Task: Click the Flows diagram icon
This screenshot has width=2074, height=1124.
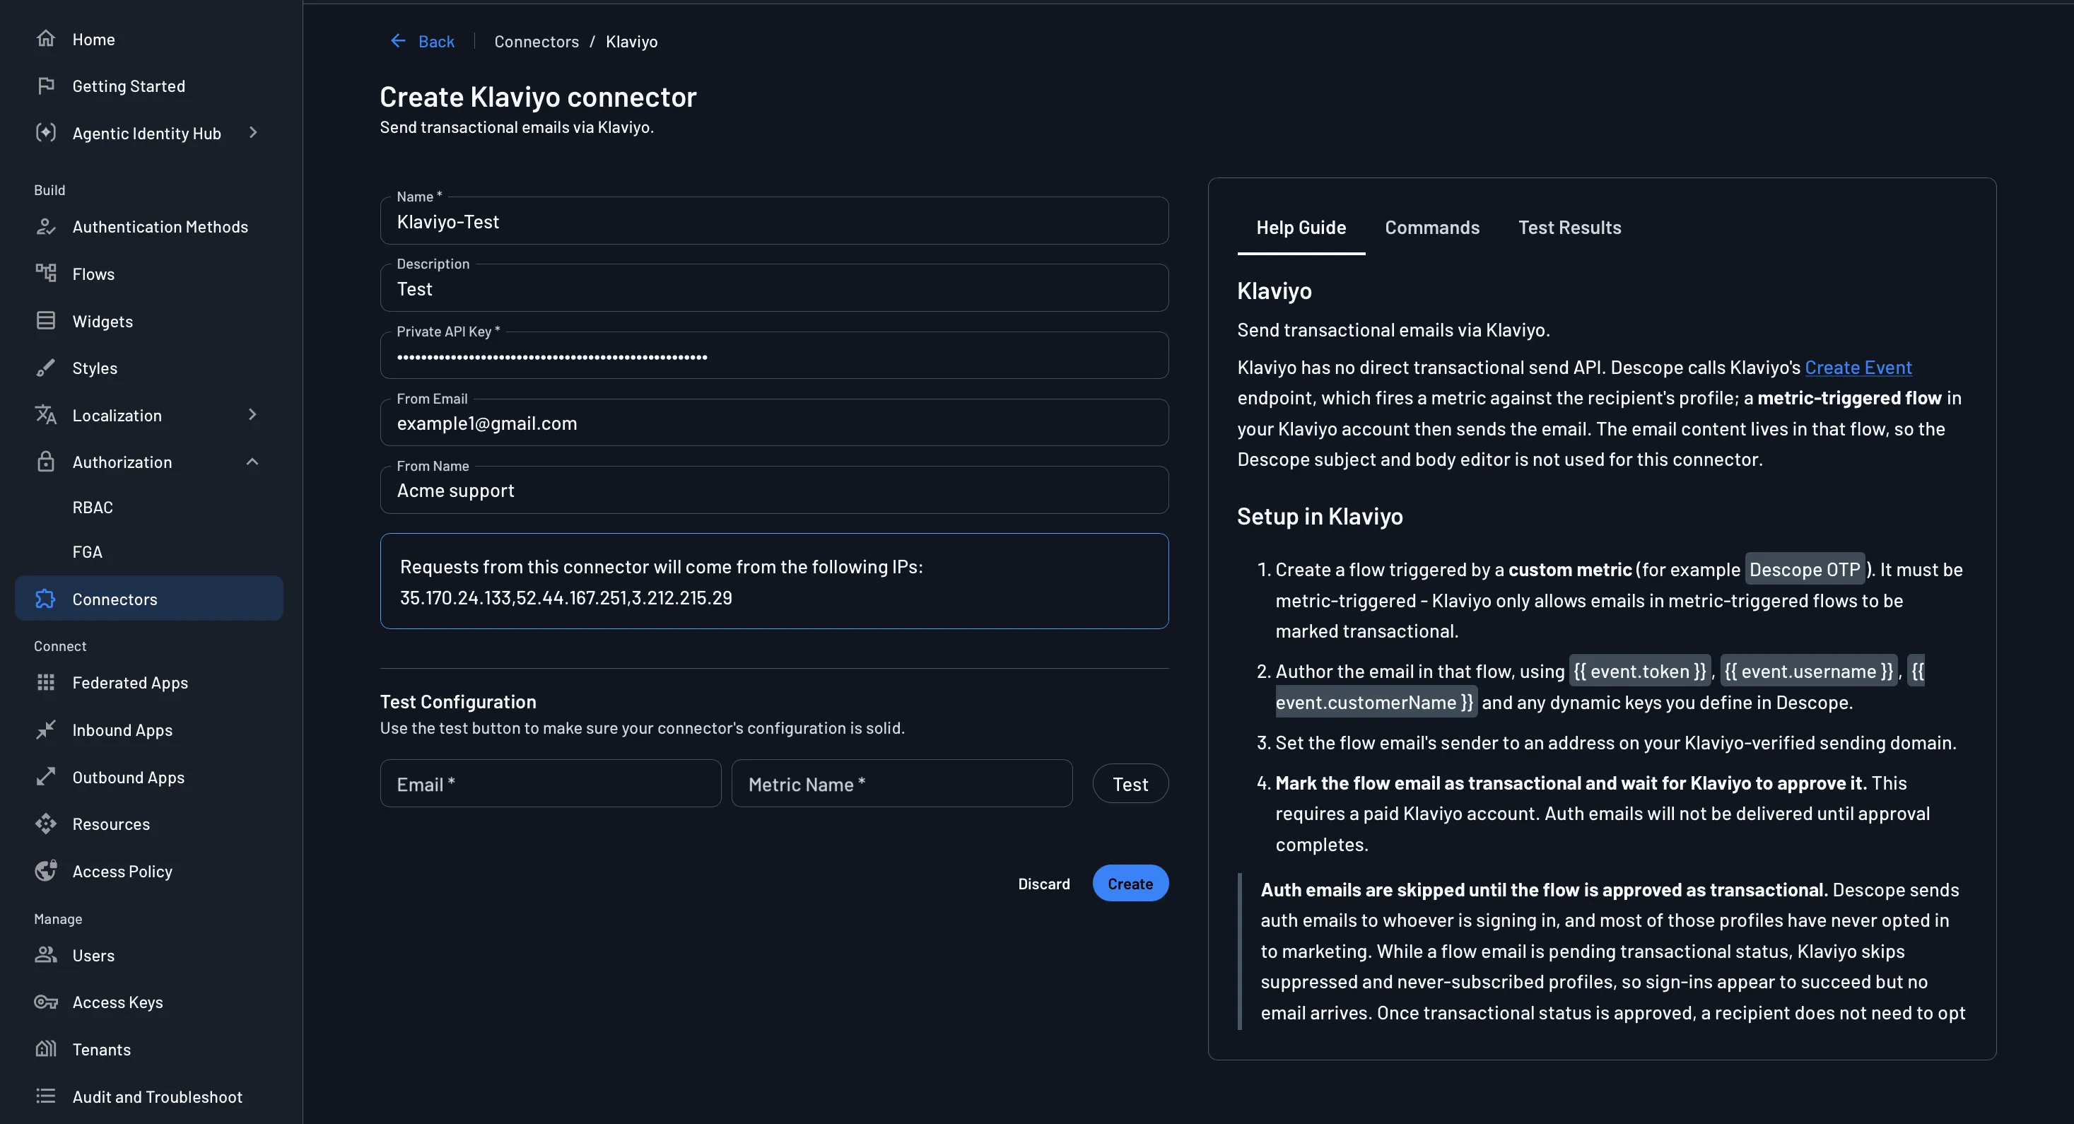Action: 46,274
